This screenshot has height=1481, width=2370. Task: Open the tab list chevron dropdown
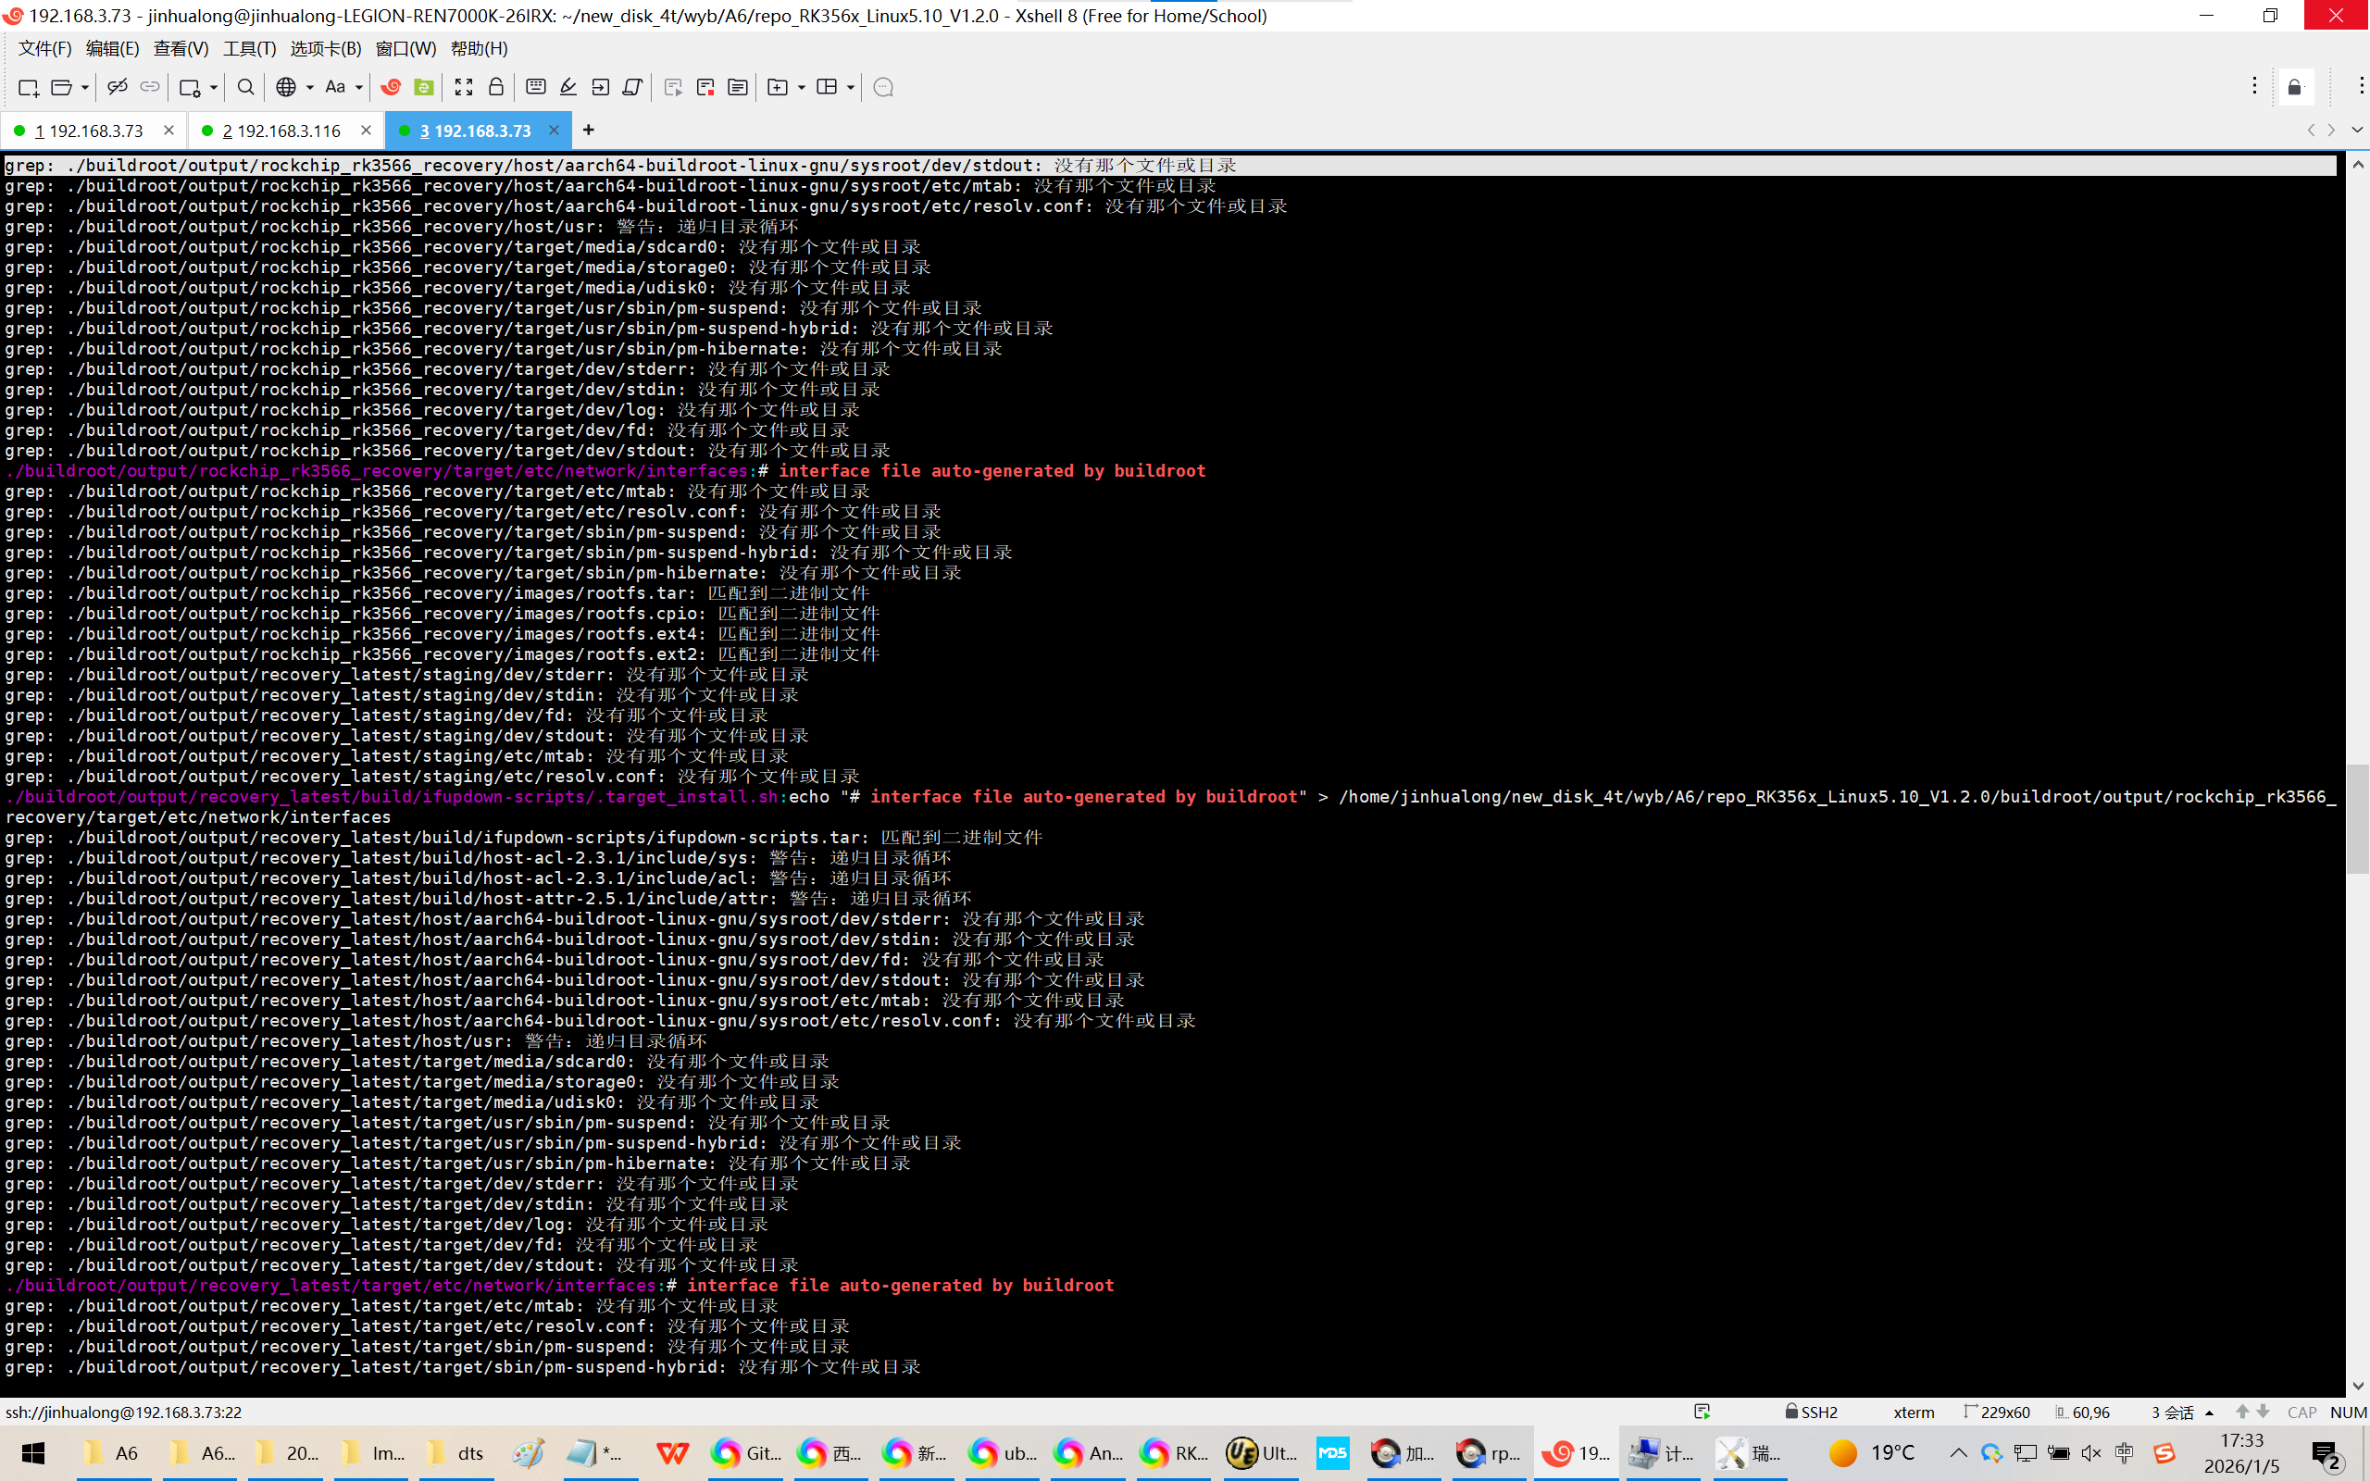click(2356, 130)
